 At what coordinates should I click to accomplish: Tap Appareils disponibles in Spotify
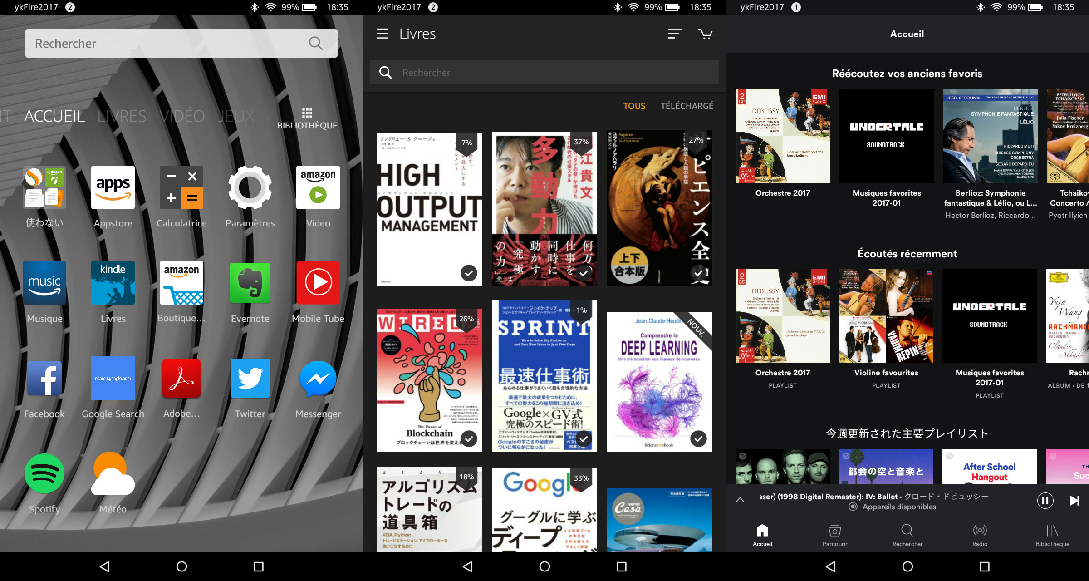coord(893,507)
